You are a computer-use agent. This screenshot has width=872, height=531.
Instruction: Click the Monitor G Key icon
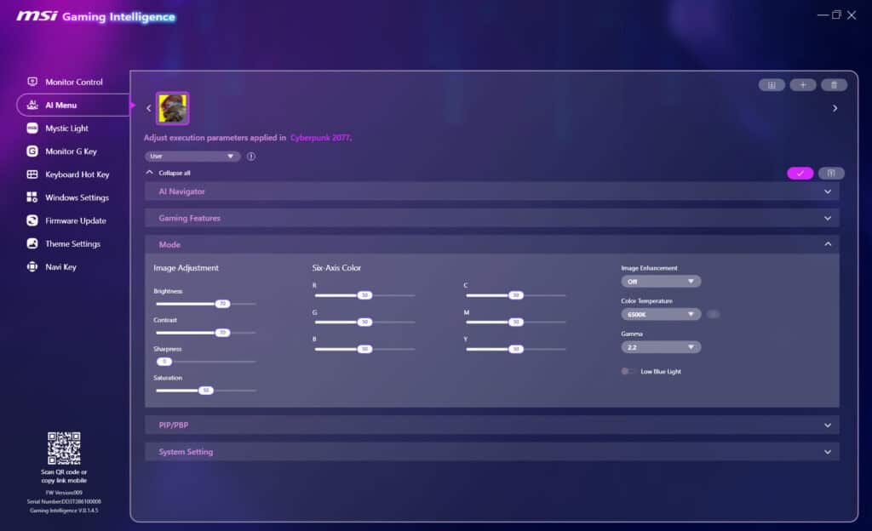32,151
